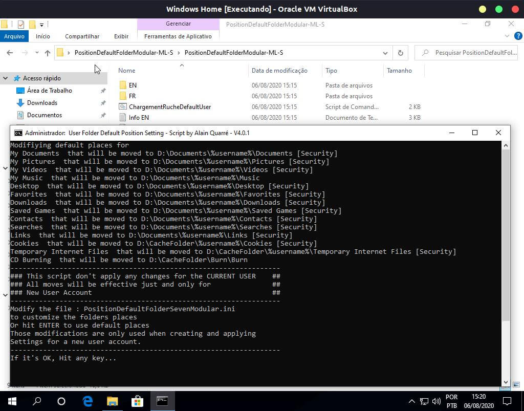The width and height of the screenshot is (524, 411).
Task: Click the Cortana circle icon on taskbar
Action: click(x=61, y=401)
